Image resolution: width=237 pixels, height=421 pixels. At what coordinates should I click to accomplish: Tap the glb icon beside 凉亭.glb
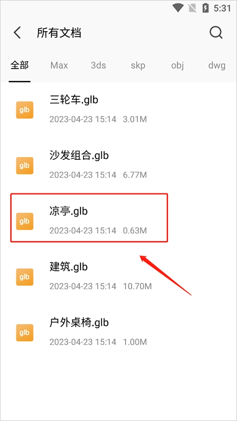click(25, 221)
